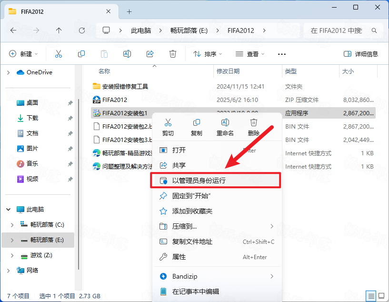The width and height of the screenshot is (389, 302).
Task: Choose 以管理员身份运行 in the context menu
Action: (x=216, y=181)
